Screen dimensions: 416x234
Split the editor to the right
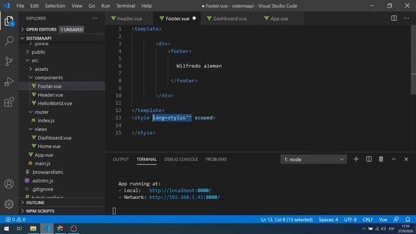tap(394, 18)
